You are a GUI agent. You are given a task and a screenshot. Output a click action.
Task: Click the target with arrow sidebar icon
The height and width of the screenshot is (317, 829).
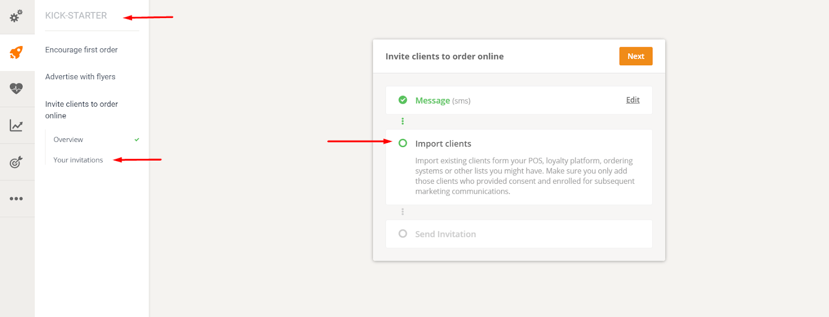coord(17,162)
